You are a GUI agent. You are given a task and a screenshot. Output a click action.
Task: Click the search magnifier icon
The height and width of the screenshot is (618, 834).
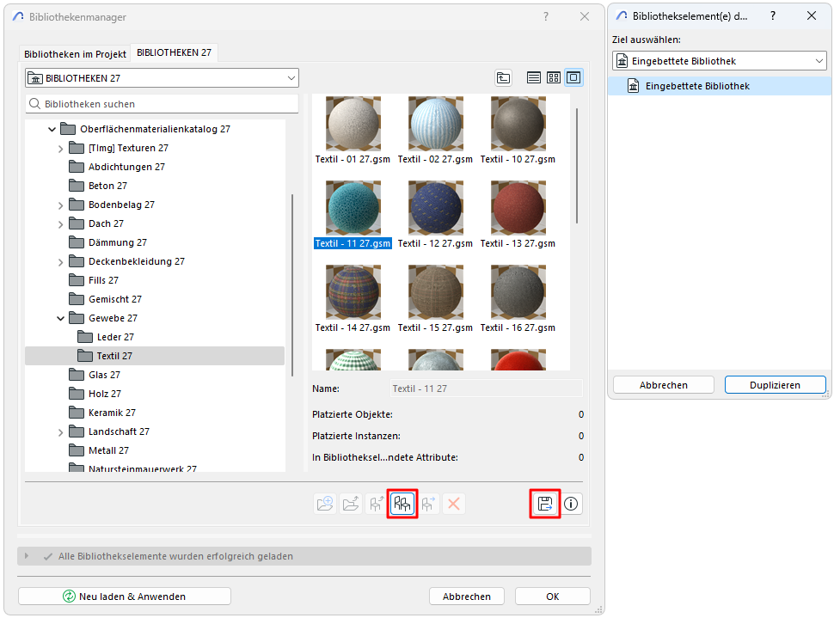34,104
